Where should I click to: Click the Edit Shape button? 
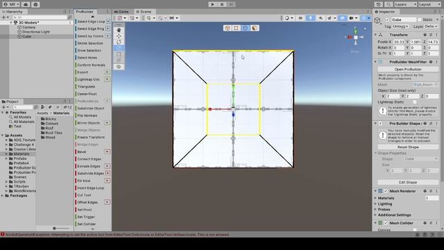tap(408, 182)
